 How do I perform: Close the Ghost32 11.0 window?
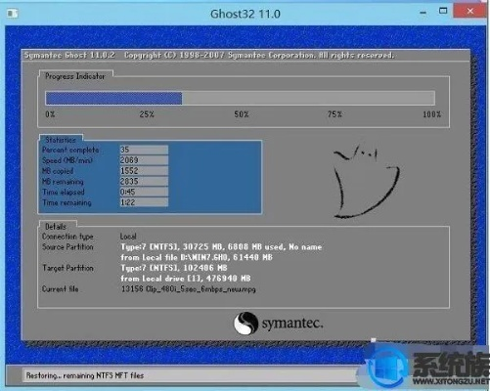point(470,11)
